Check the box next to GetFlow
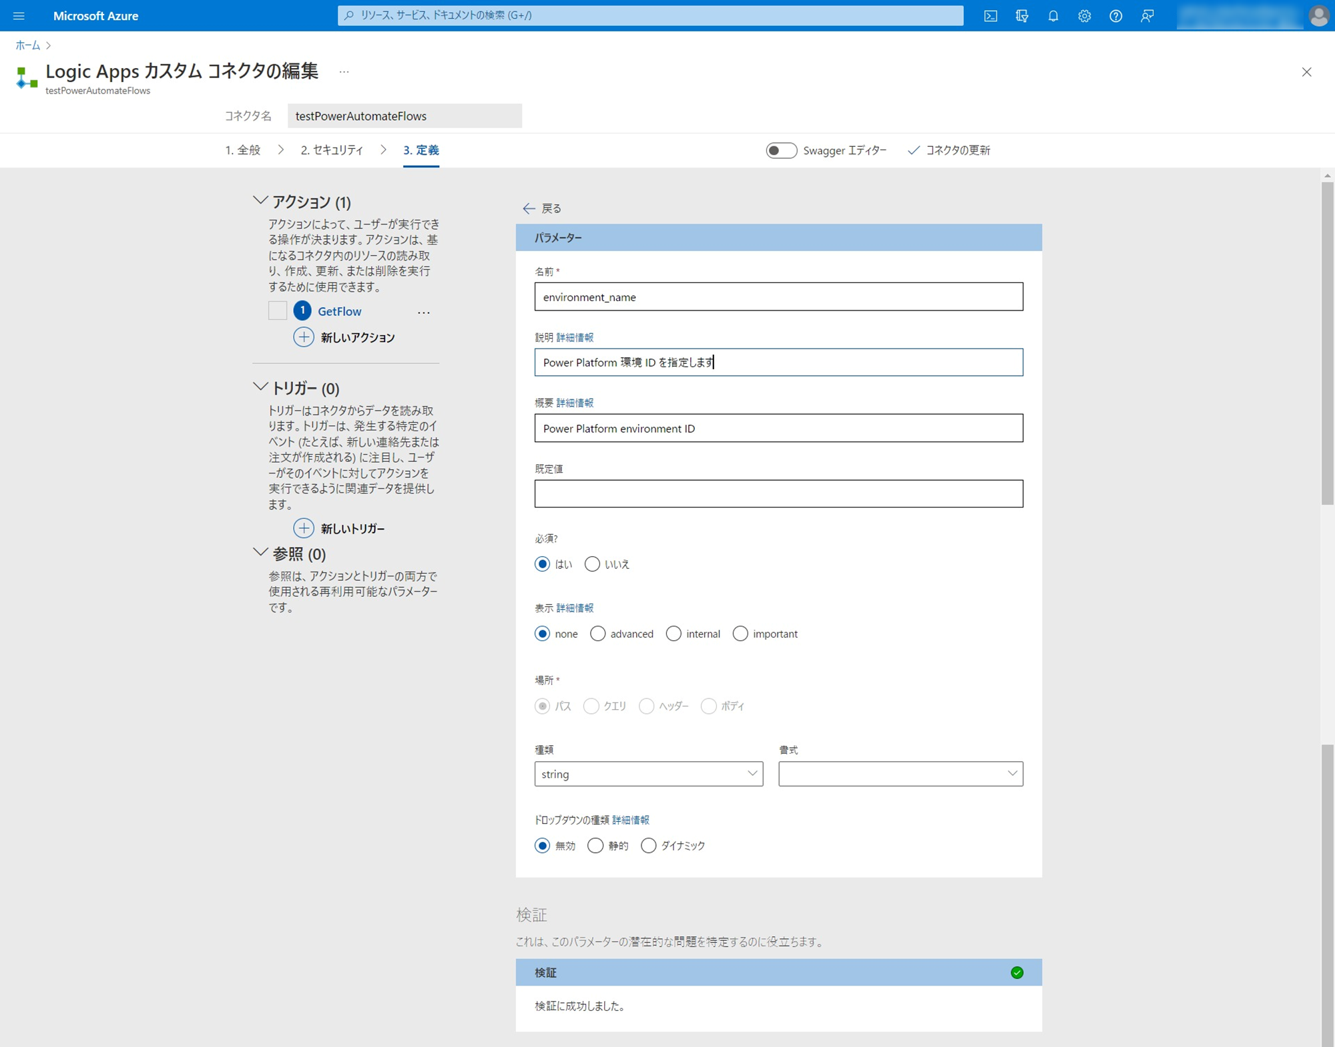Viewport: 1335px width, 1047px height. (x=278, y=310)
